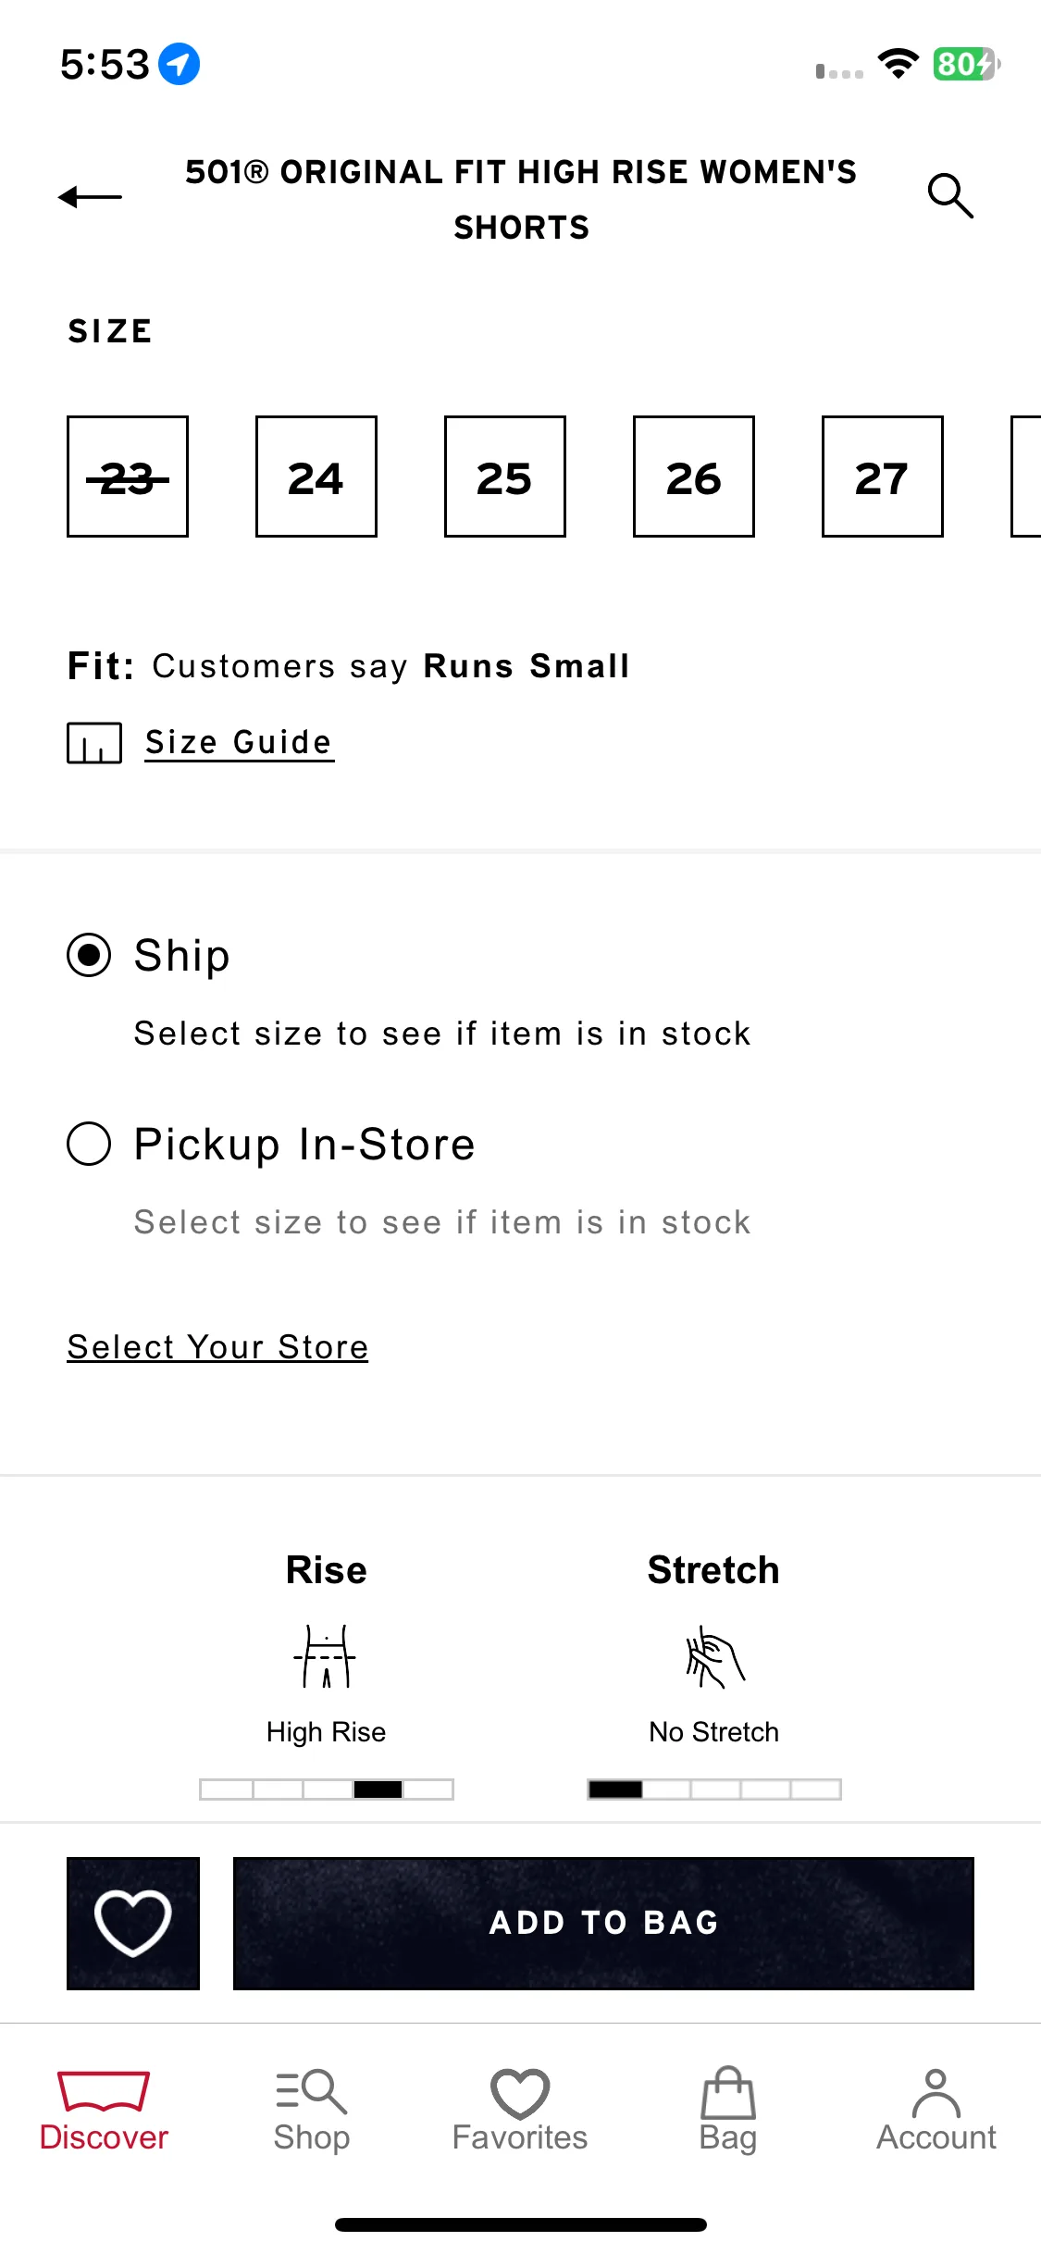The width and height of the screenshot is (1041, 2254).
Task: Open the Discover tab
Action: 104,2110
